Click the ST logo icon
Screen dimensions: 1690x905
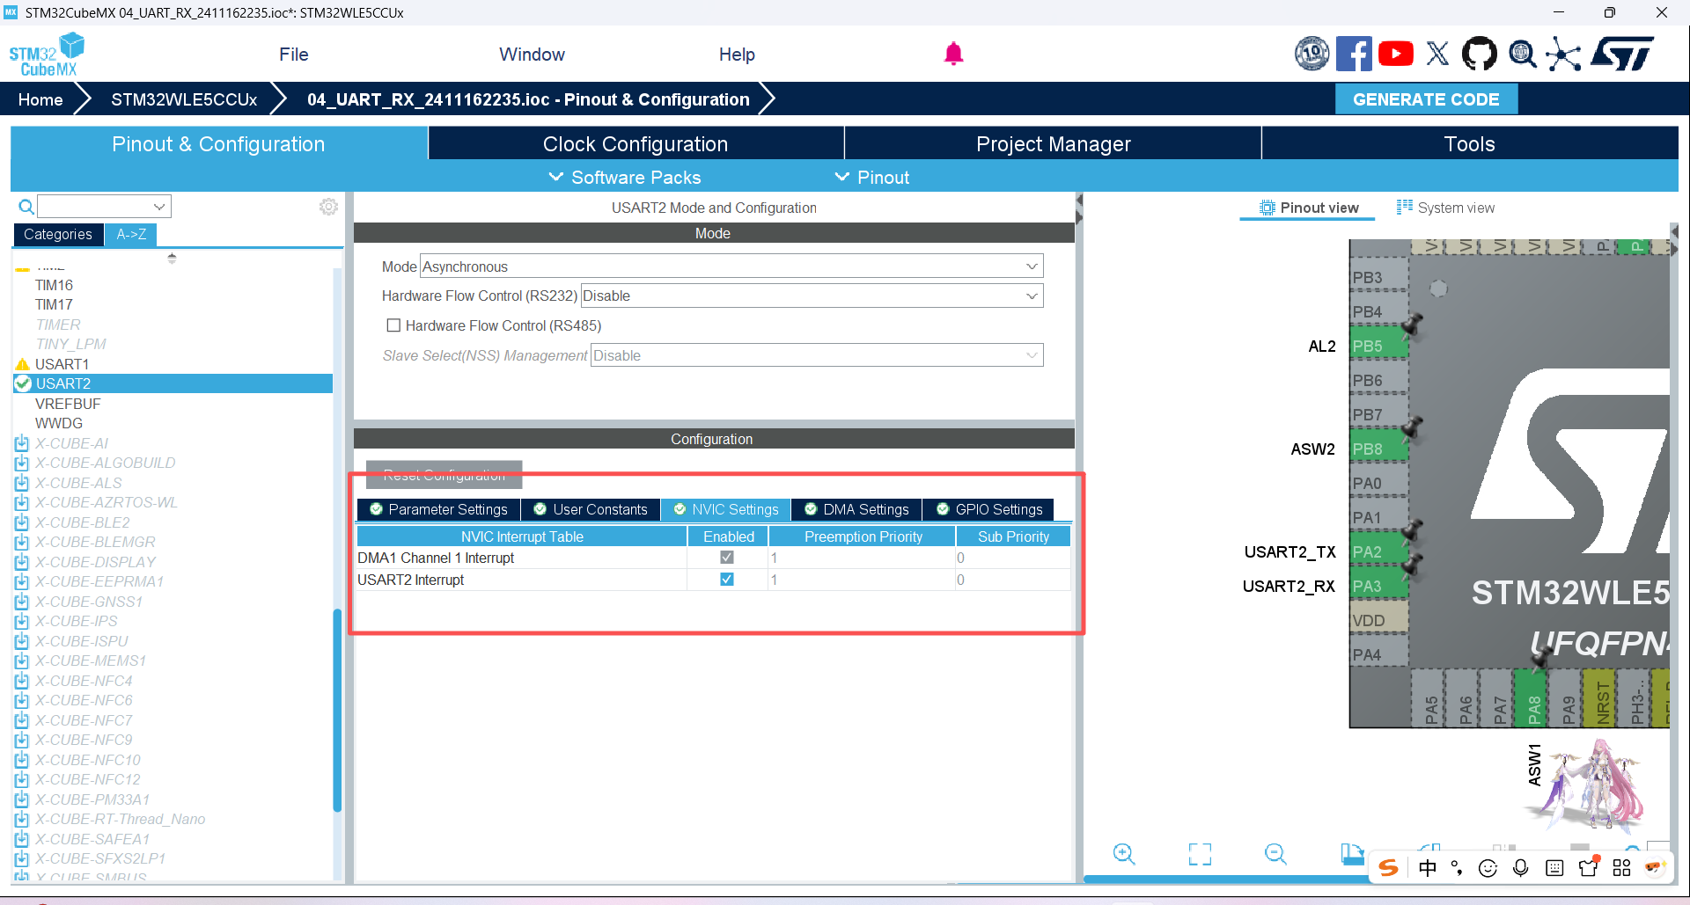tap(1623, 54)
